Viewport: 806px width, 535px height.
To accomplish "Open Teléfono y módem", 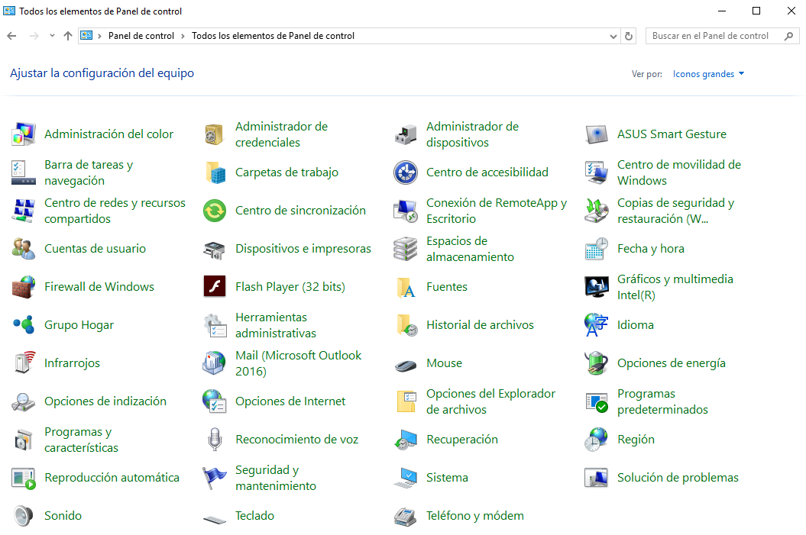I will point(474,515).
